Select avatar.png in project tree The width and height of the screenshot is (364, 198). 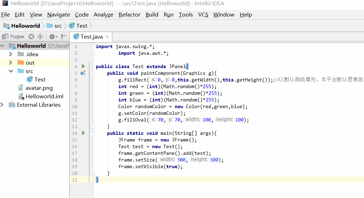click(x=39, y=88)
